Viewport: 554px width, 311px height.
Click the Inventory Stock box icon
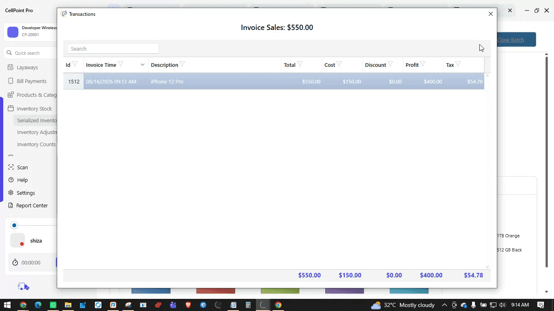[x=11, y=109]
